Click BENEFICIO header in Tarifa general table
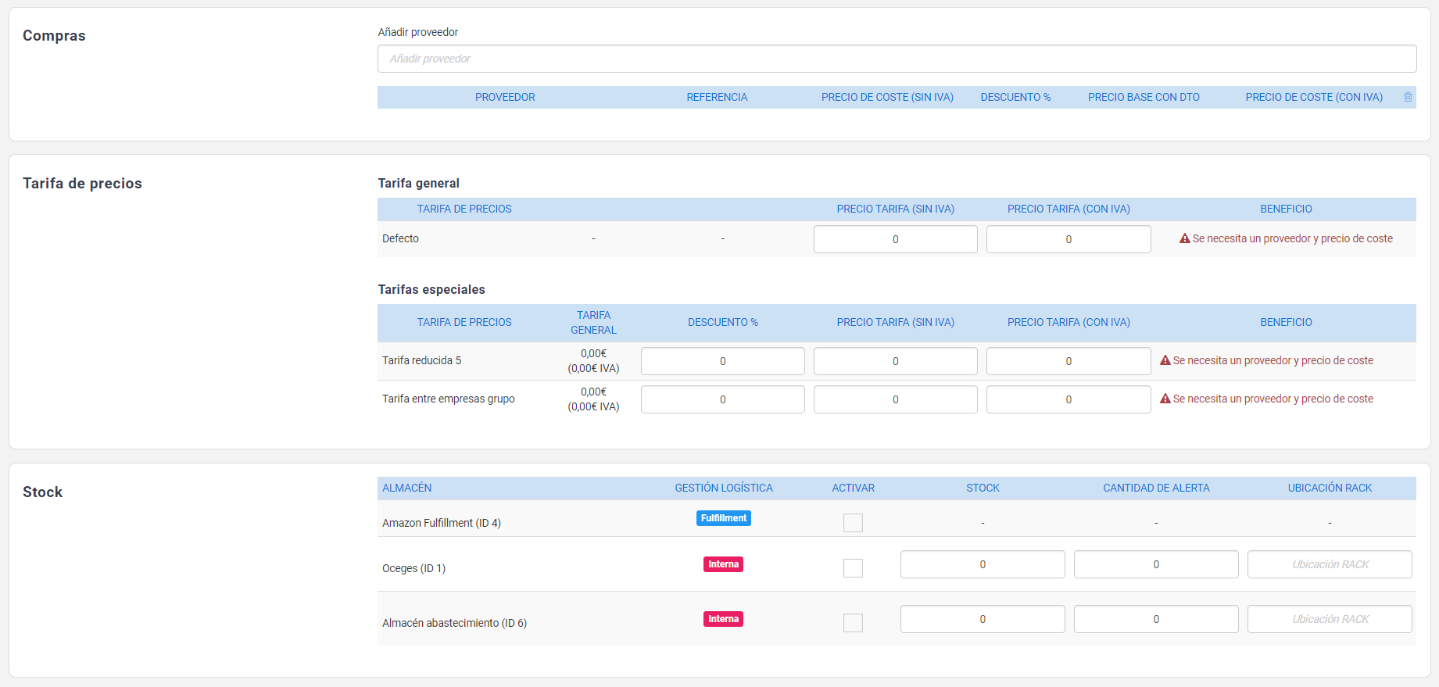The image size is (1439, 687). point(1286,209)
